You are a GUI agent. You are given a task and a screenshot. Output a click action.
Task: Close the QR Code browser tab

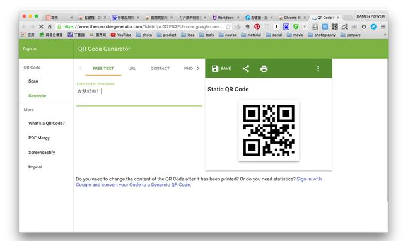[x=338, y=18]
